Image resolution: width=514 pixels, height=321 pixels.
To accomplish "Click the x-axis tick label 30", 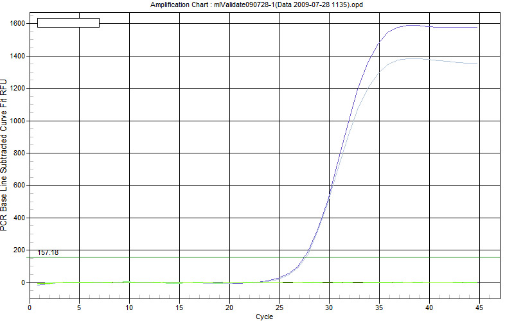I will [x=329, y=308].
